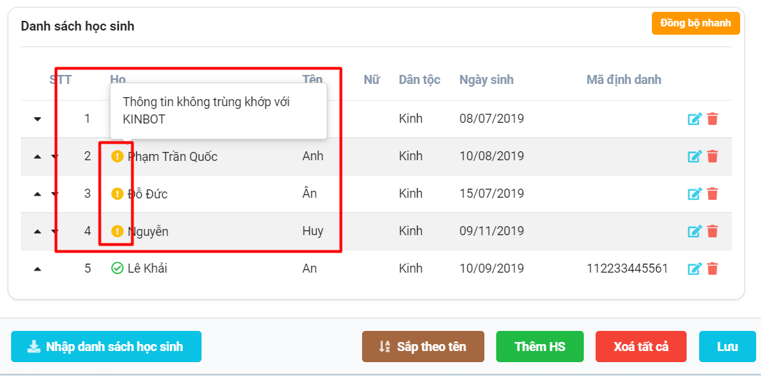This screenshot has width=761, height=376.
Task: Move row 2 up with up arrow
Action: tap(38, 157)
